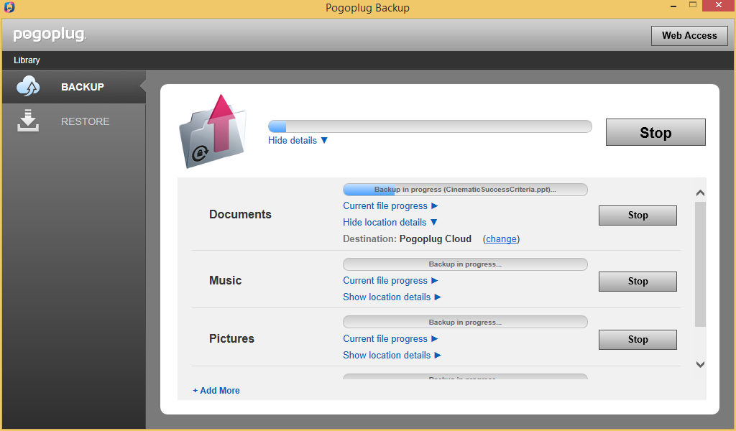Click + Add More link
This screenshot has height=431, width=736.
(x=216, y=390)
